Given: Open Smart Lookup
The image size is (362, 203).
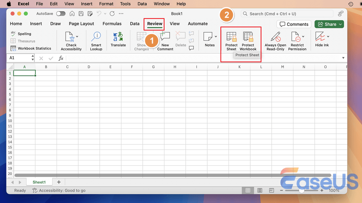Looking at the screenshot, I should pyautogui.click(x=96, y=41).
